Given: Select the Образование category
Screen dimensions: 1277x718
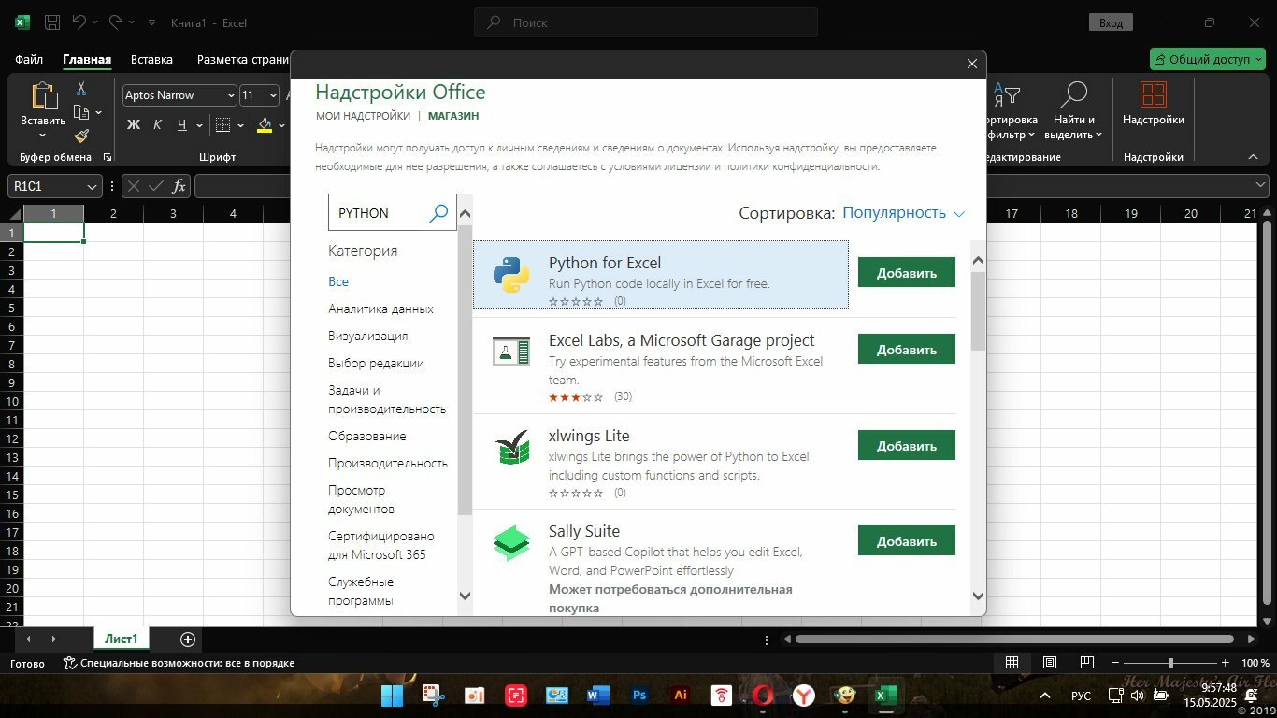Looking at the screenshot, I should [366, 436].
